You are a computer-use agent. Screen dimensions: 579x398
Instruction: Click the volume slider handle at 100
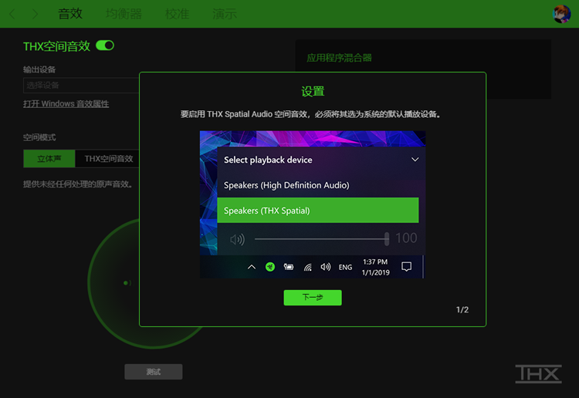pos(387,239)
